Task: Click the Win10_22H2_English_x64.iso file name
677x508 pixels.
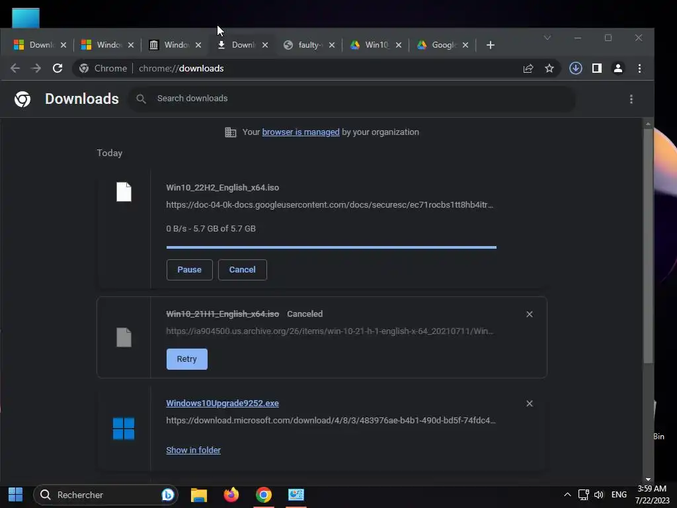Action: [x=222, y=187]
